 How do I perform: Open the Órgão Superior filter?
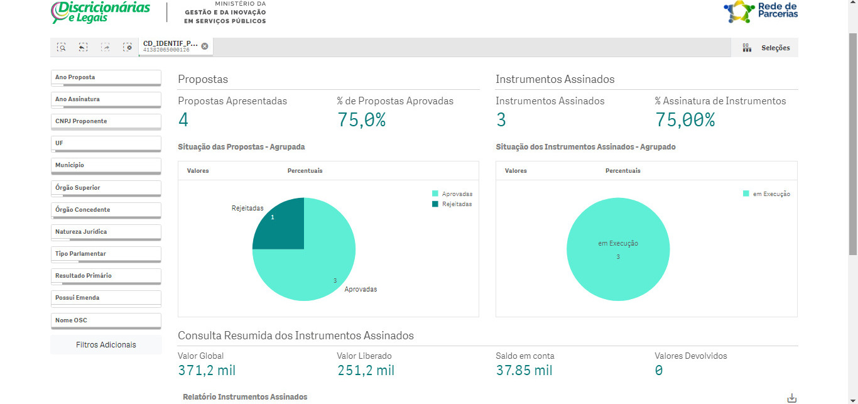coord(106,188)
